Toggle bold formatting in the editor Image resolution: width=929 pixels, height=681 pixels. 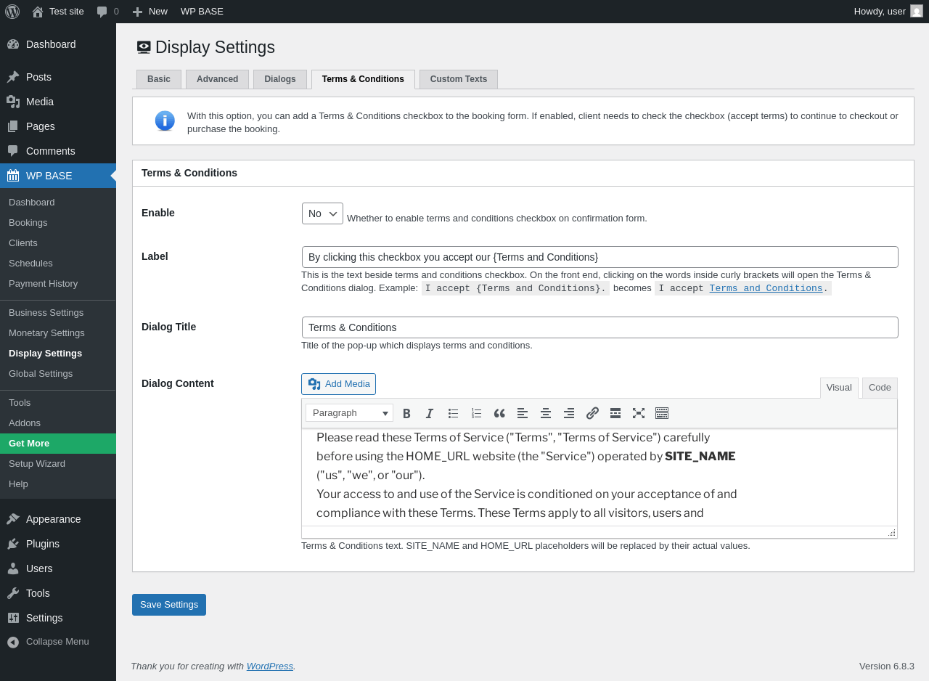click(406, 413)
